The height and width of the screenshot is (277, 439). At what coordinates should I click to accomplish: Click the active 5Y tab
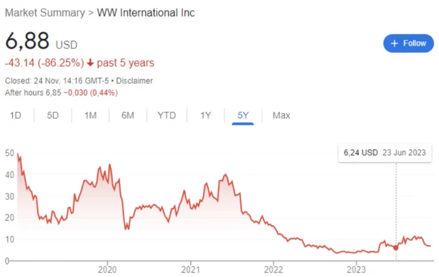(243, 115)
